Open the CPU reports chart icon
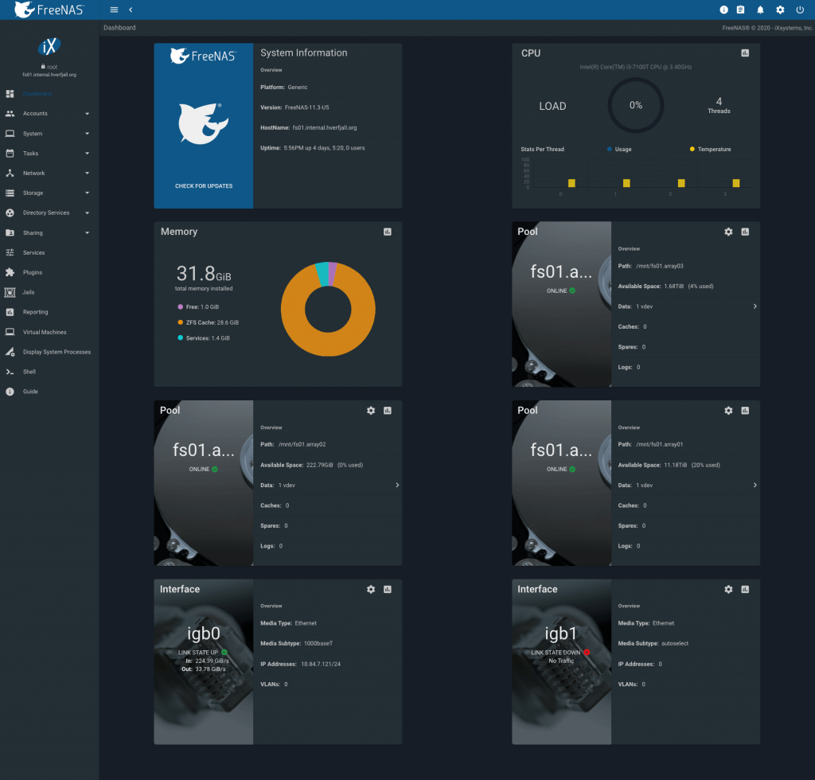Viewport: 815px width, 780px height. click(x=745, y=53)
